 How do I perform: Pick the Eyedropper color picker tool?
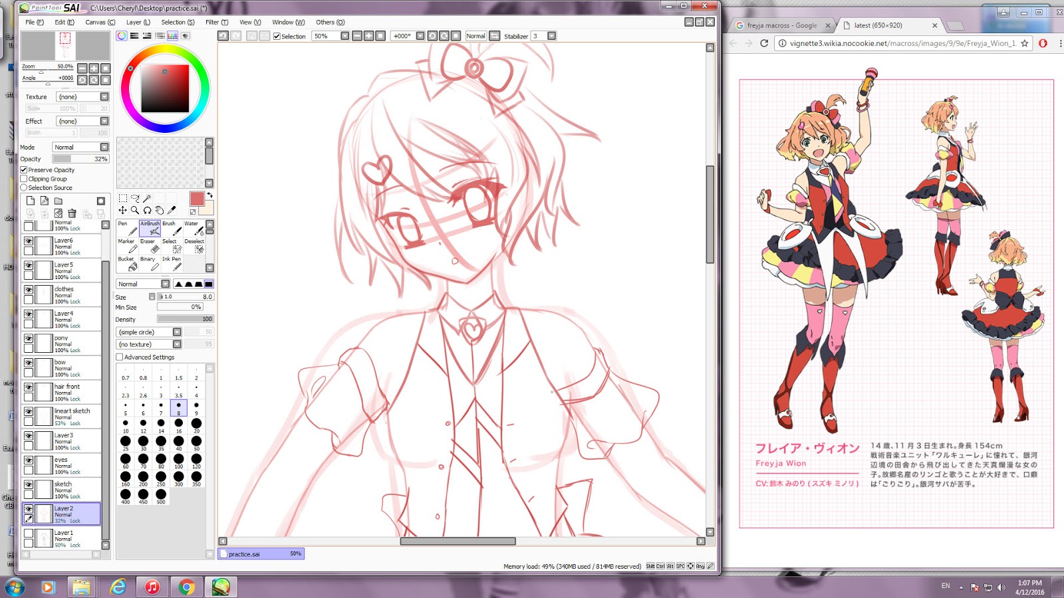(x=172, y=210)
